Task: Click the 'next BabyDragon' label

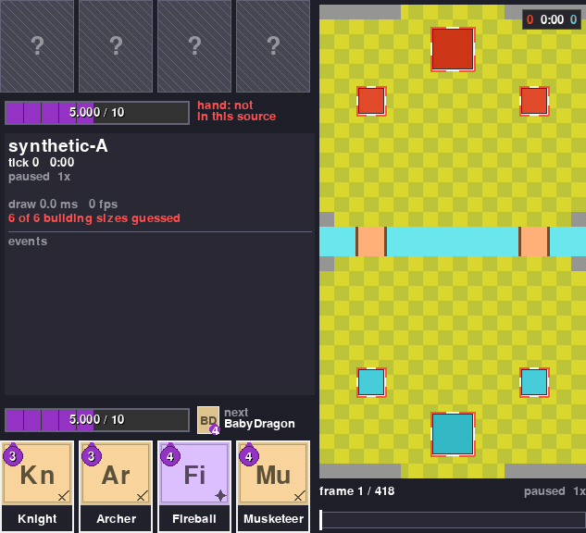Action: click(259, 418)
